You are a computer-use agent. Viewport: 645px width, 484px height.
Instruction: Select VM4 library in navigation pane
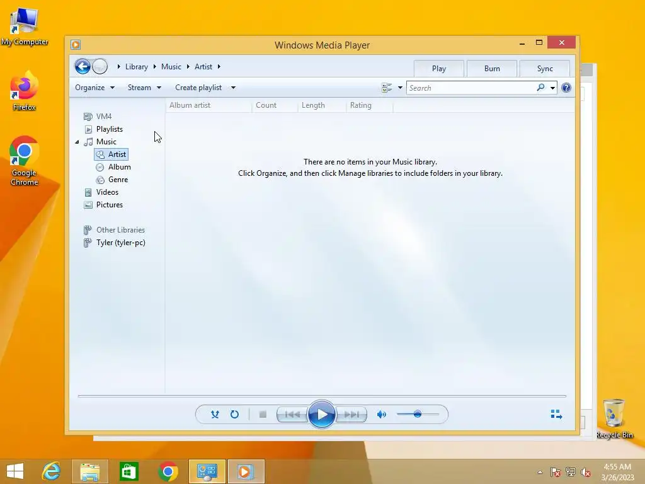[x=104, y=117]
